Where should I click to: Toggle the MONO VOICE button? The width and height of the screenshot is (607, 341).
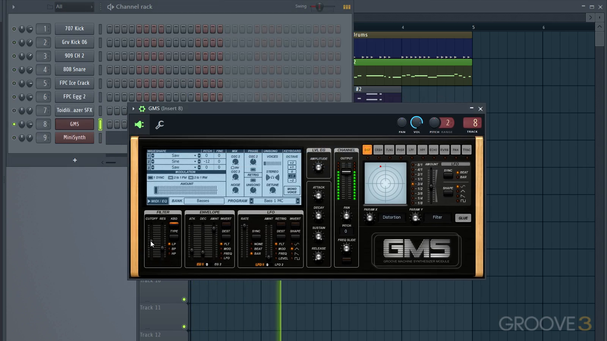tap(292, 191)
